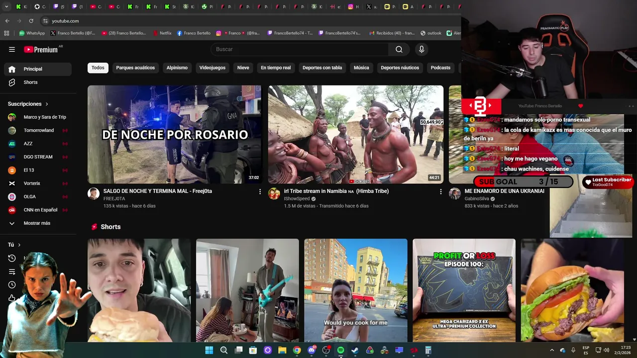Open the WhatsApp bookmark

click(x=32, y=33)
